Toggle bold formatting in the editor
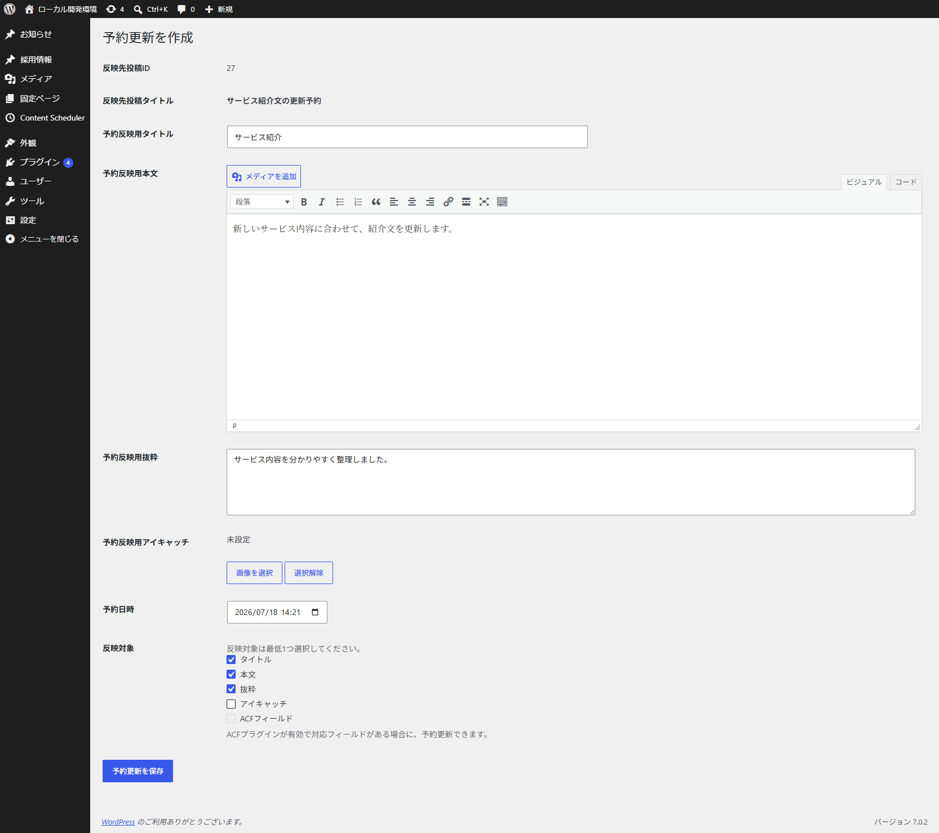This screenshot has width=939, height=833. [304, 202]
